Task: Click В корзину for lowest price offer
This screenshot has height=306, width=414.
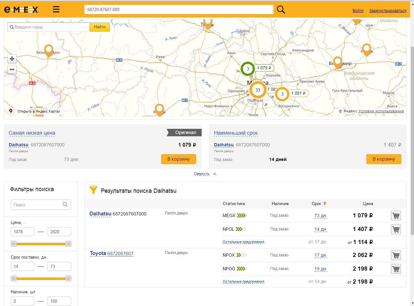Action: tap(179, 159)
